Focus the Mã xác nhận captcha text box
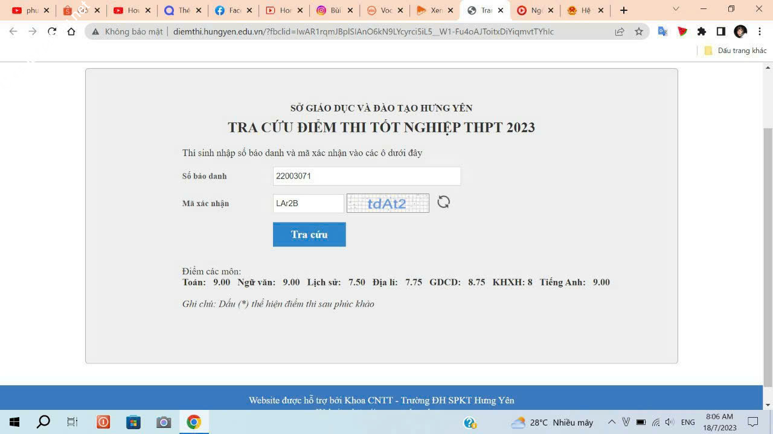 point(308,203)
